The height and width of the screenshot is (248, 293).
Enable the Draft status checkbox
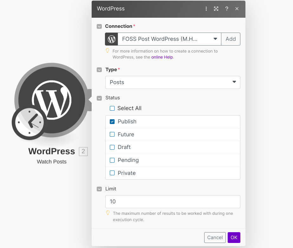(x=112, y=147)
